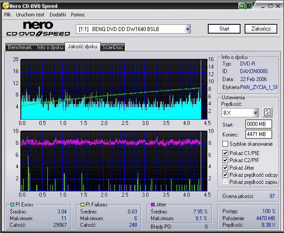Click the cyan PI Errors legend swatch
Viewport: 284px width, 233px height.
pyautogui.click(x=12, y=205)
